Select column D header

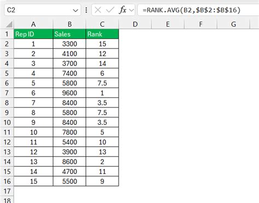pos(135,24)
